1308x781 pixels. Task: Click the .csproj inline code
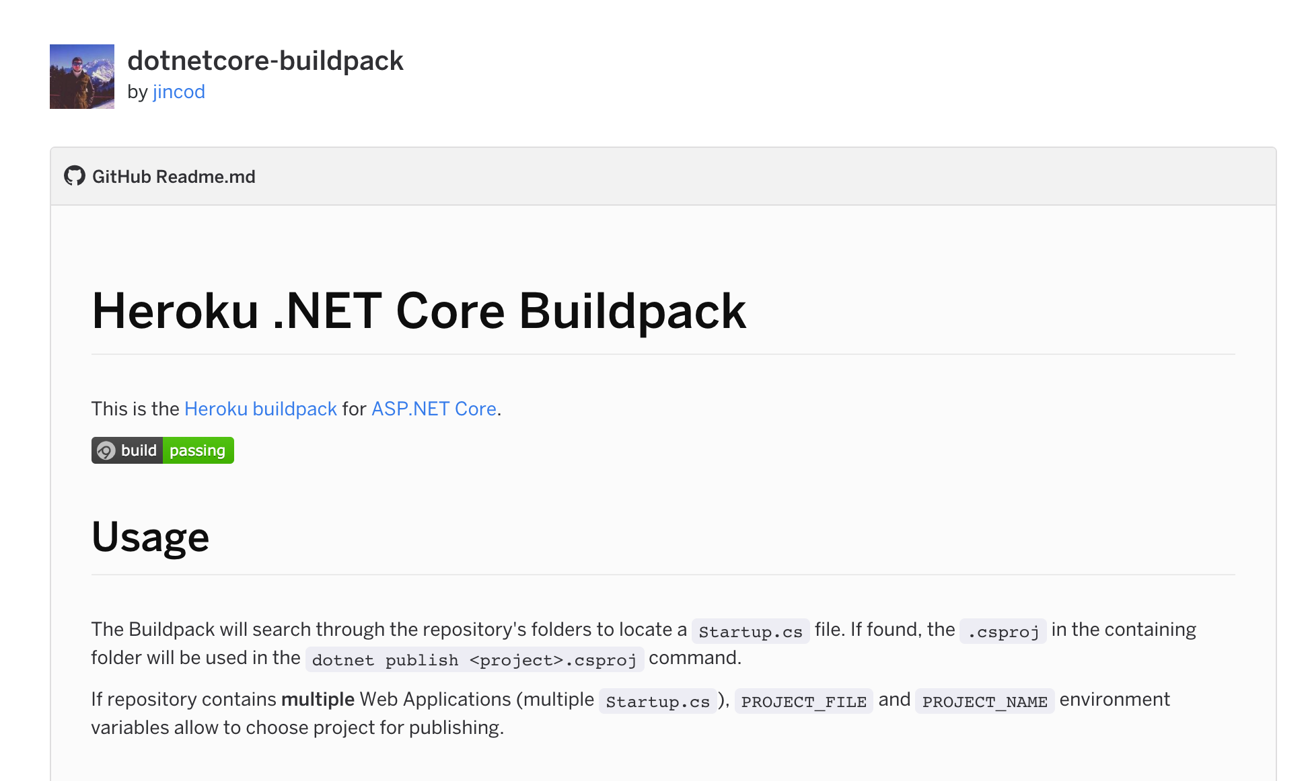(x=1003, y=631)
